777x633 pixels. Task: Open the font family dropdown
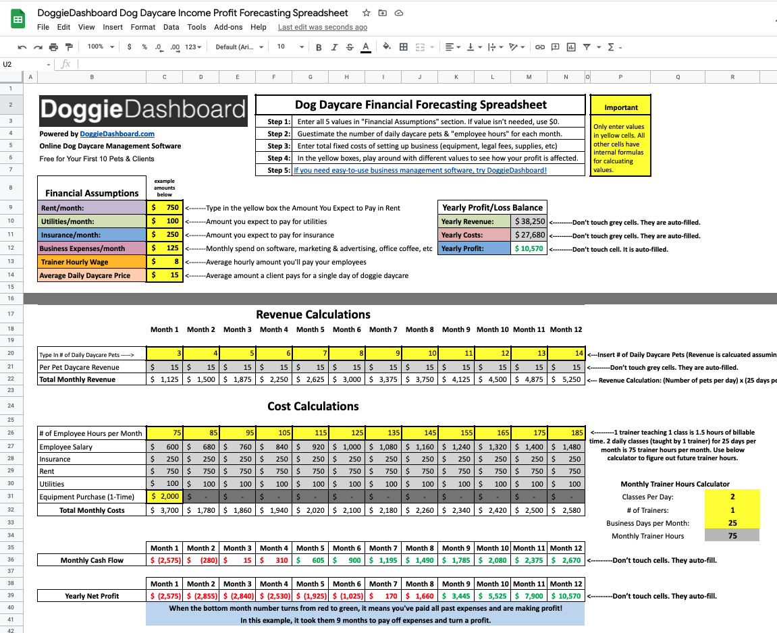coord(238,47)
